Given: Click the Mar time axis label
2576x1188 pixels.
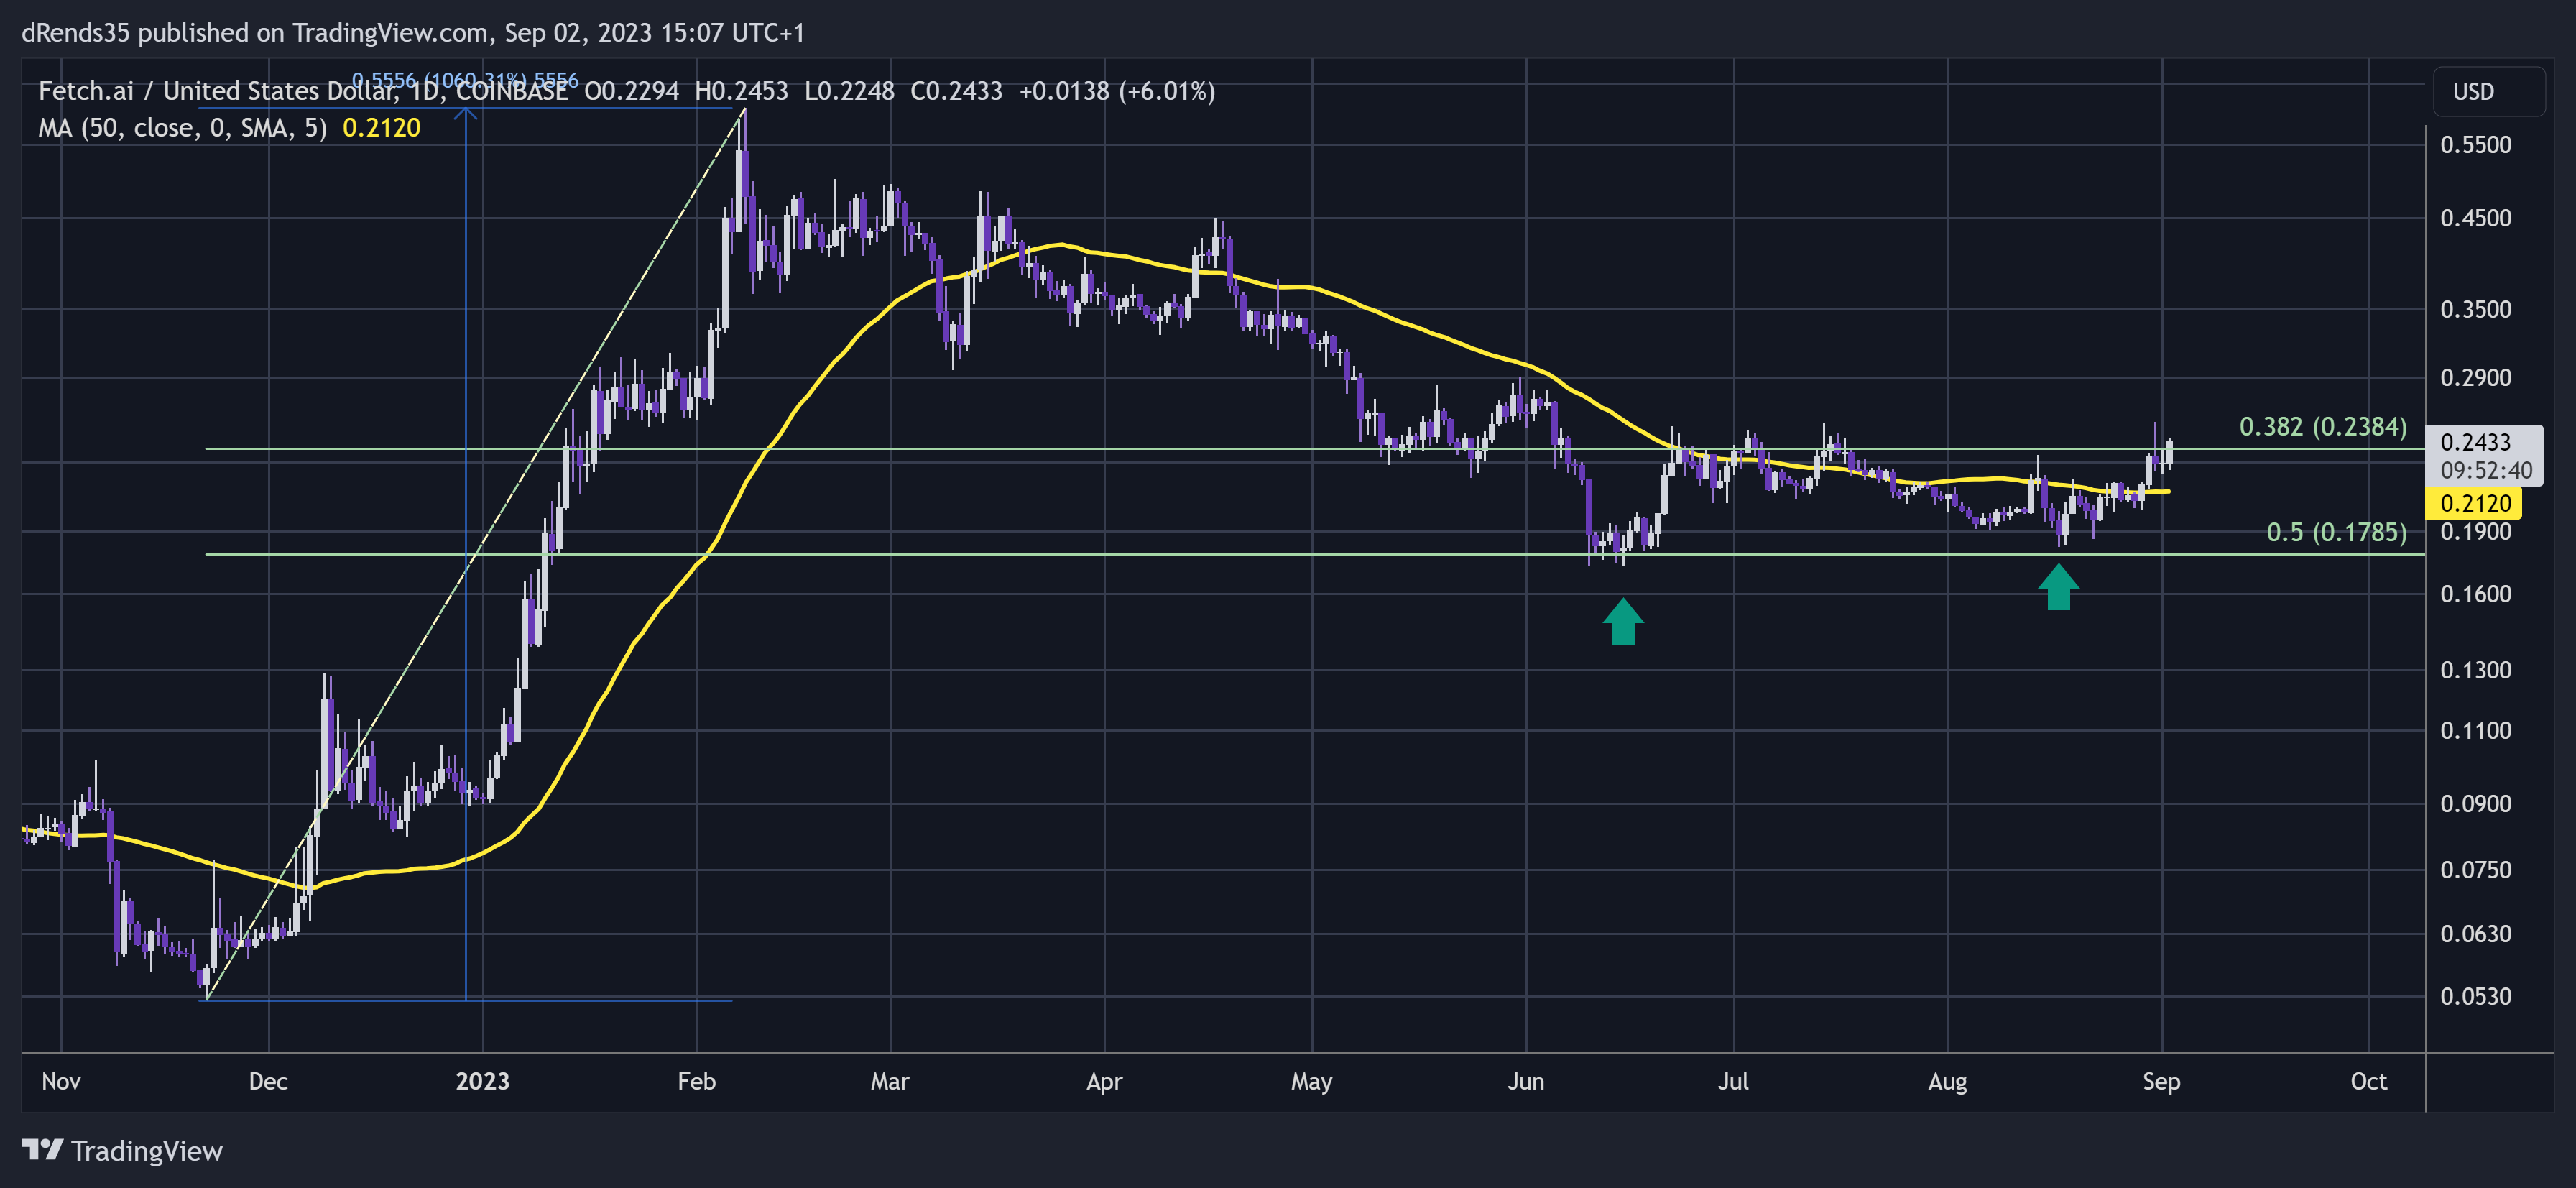Looking at the screenshot, I should click(890, 1082).
